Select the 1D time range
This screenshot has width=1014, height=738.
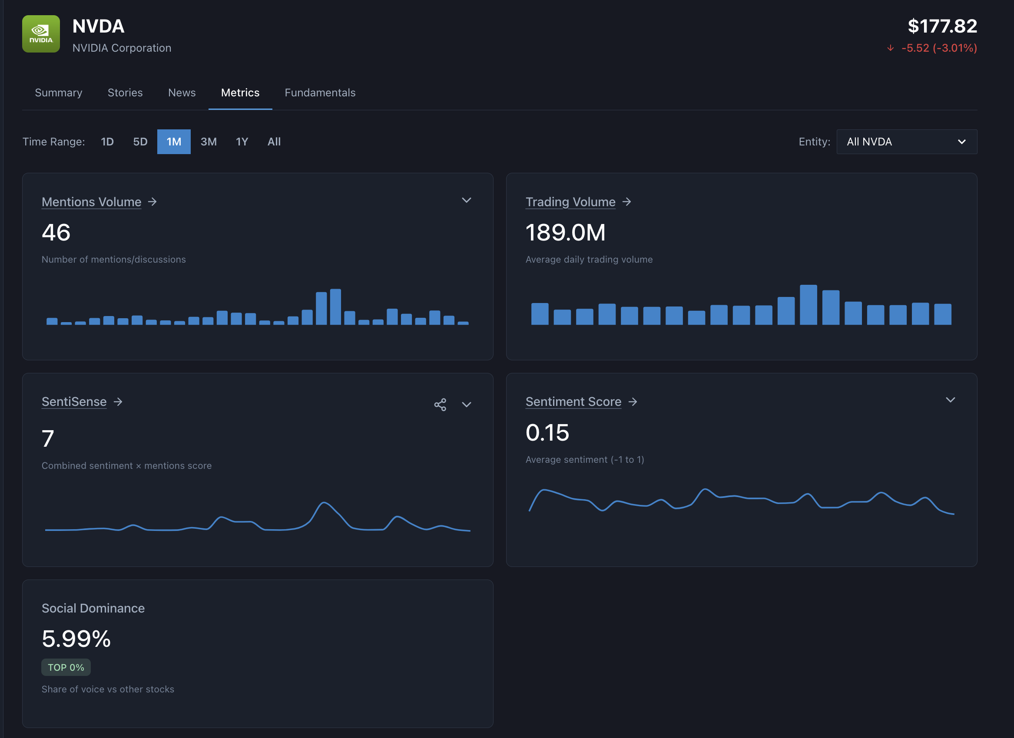coord(107,142)
